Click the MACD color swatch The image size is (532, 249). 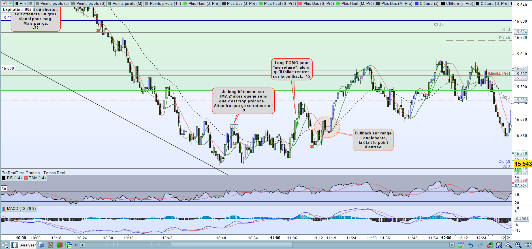[4, 209]
